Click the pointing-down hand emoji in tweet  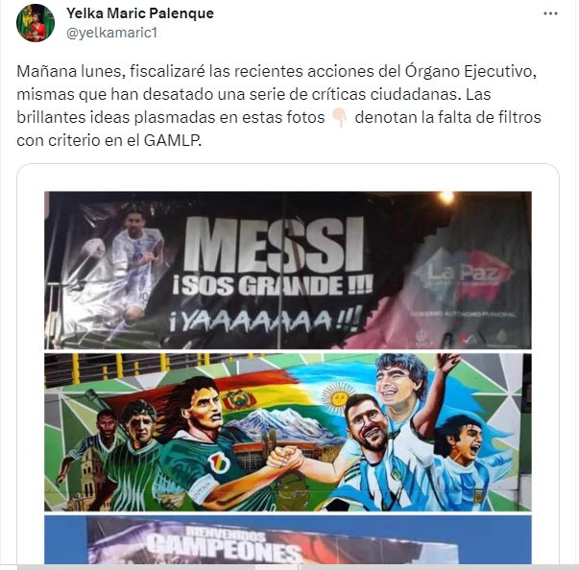coord(339,118)
